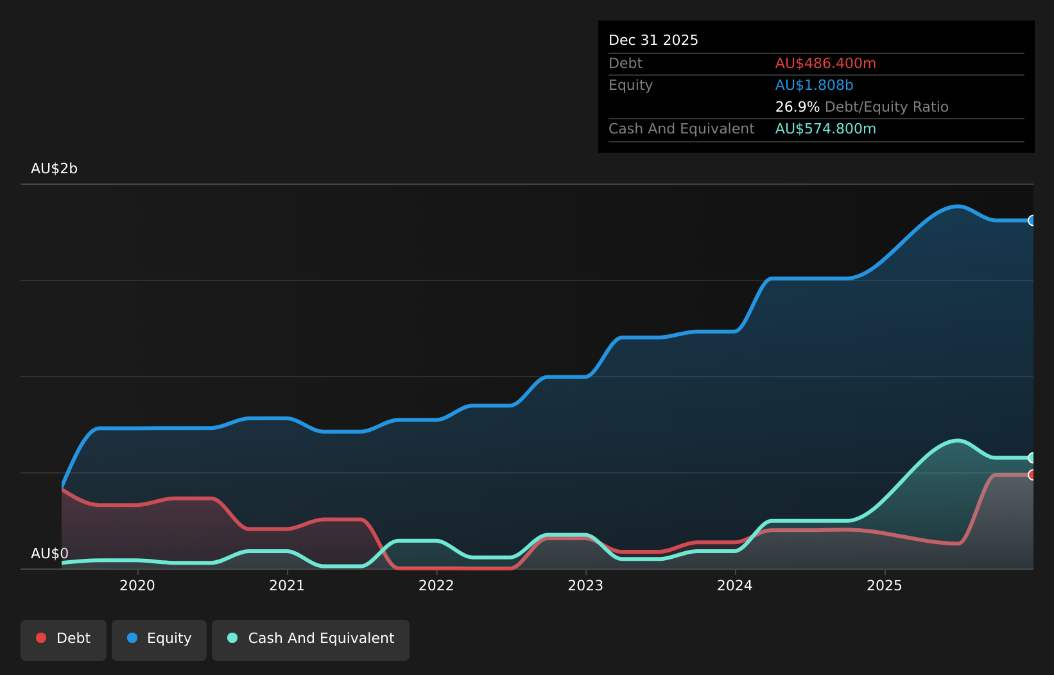This screenshot has height=675, width=1054.
Task: Select the 2021 x-axis label
Action: coord(287,585)
